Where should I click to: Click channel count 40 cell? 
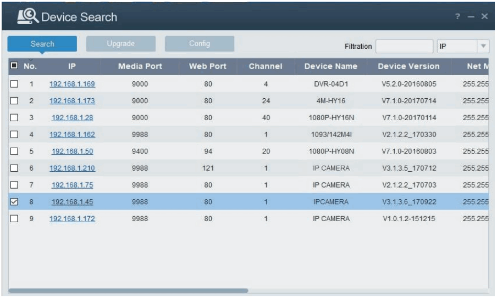pos(266,118)
